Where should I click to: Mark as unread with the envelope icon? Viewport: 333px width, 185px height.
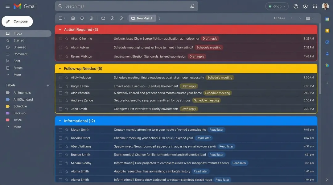(103, 18)
